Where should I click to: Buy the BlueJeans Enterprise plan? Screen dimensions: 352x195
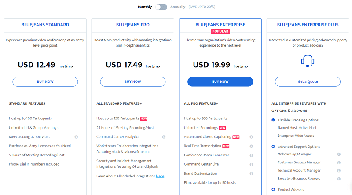(220, 81)
